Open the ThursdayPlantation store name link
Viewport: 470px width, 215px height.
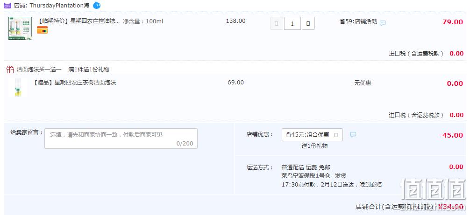point(60,6)
